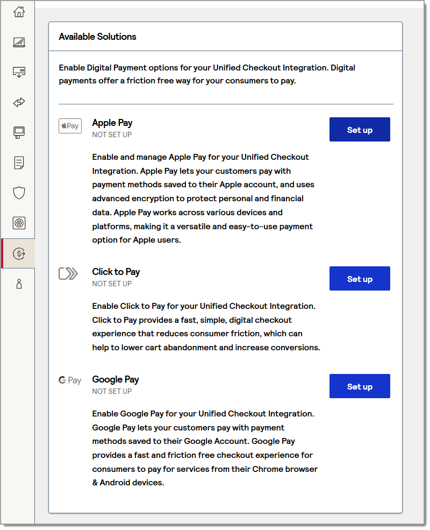The height and width of the screenshot is (530, 430).
Task: Click Set up button for Apple Pay
Action: (360, 130)
